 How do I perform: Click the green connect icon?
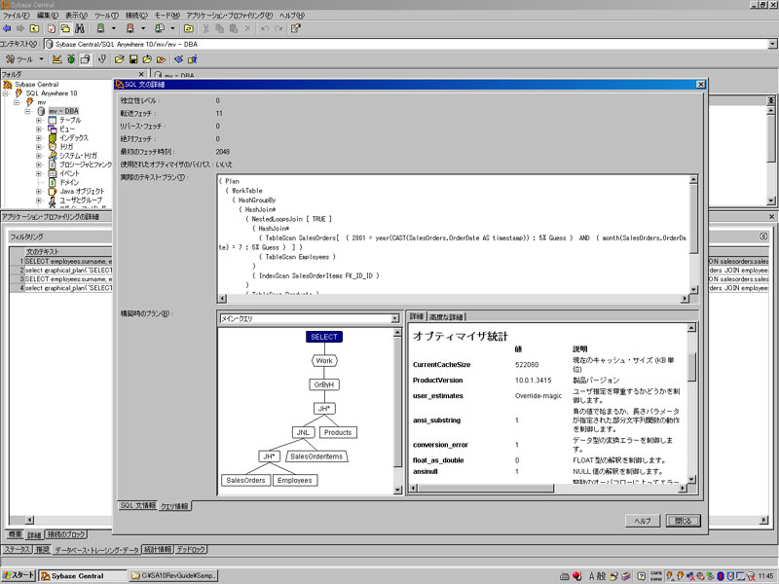[100, 29]
